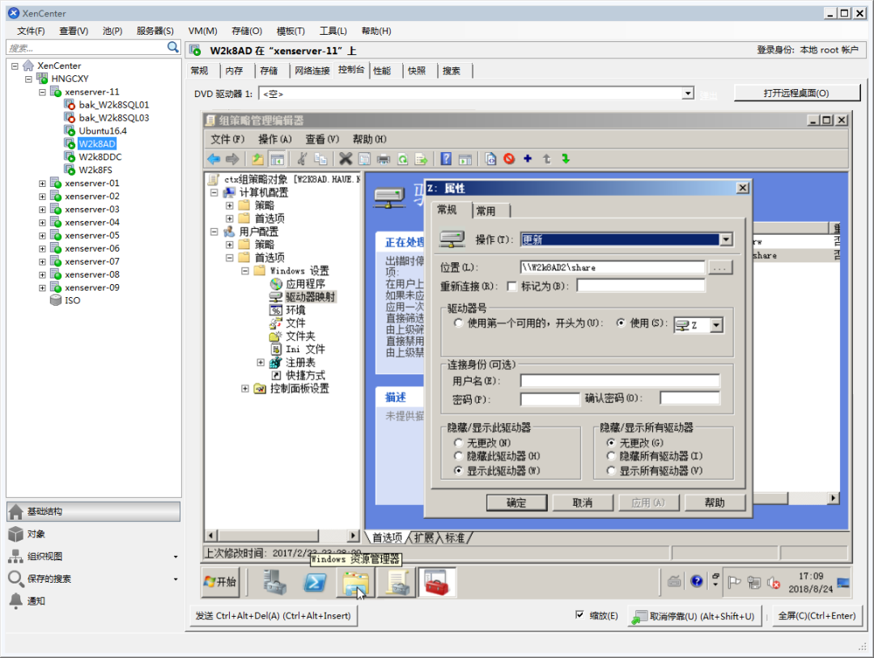The image size is (874, 658).
Task: Click the red toolbox icon in guest taskbar
Action: 437,582
